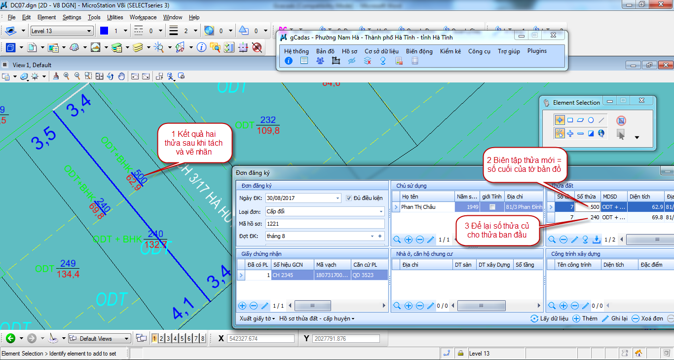The width and height of the screenshot is (674, 360).
Task: Click the Lấy dữ liệu button
Action: coord(549,319)
